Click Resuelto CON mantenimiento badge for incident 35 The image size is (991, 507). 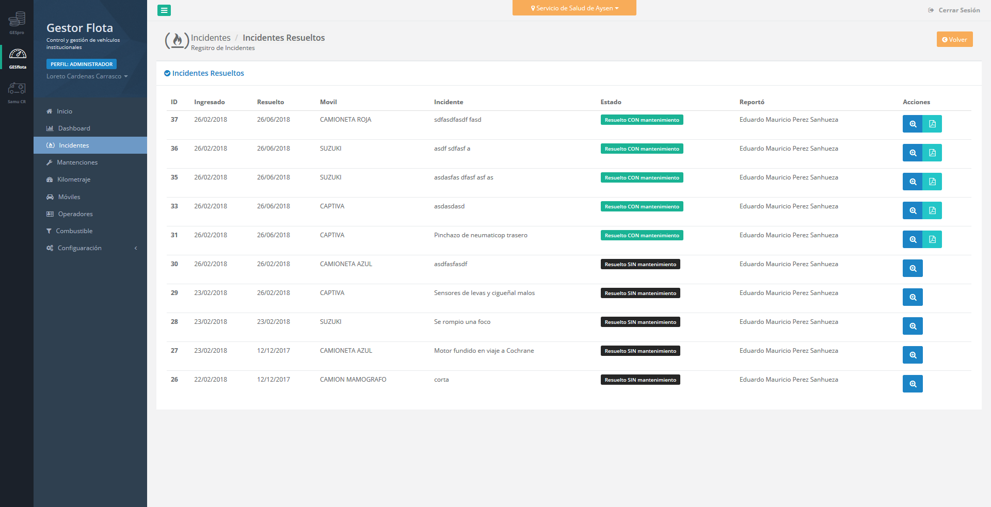point(642,177)
